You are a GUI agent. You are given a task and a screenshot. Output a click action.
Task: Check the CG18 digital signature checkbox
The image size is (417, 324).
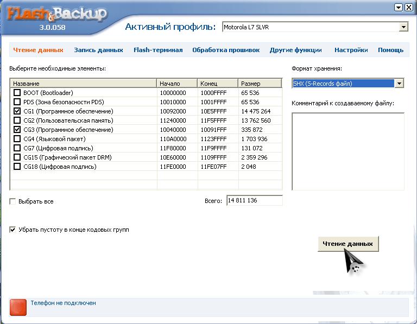(x=17, y=167)
